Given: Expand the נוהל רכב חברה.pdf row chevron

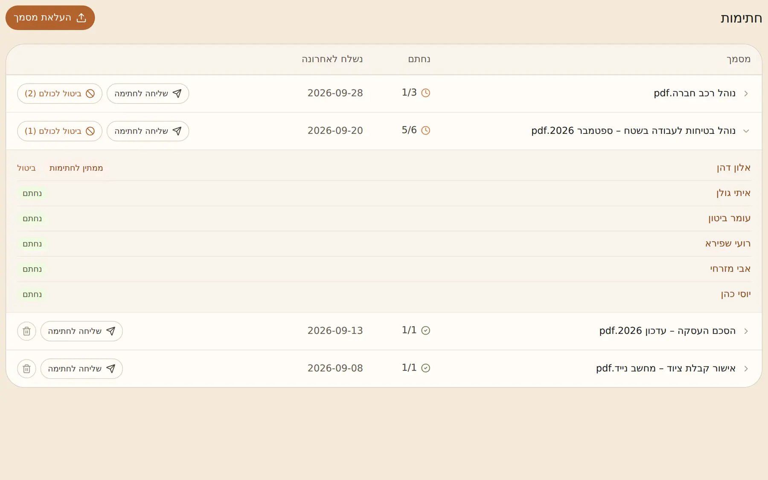Looking at the screenshot, I should [x=746, y=93].
